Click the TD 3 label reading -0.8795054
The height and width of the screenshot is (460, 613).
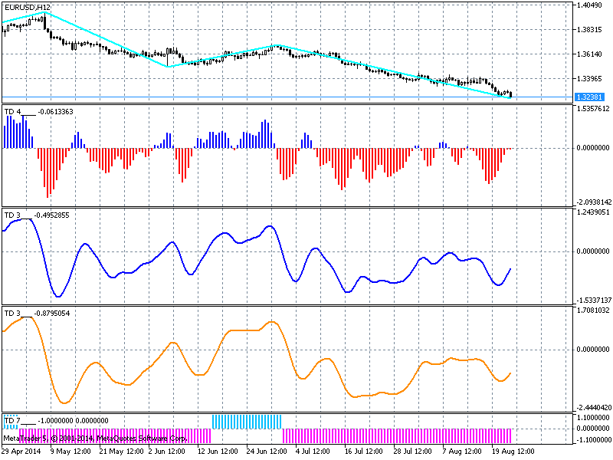[x=37, y=314]
